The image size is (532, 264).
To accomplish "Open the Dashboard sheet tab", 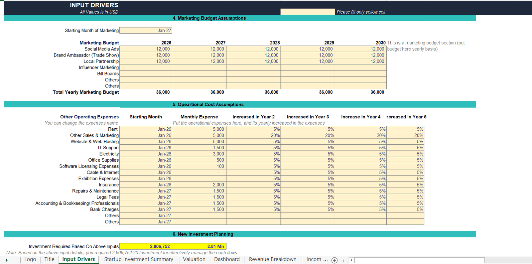I will [227, 259].
